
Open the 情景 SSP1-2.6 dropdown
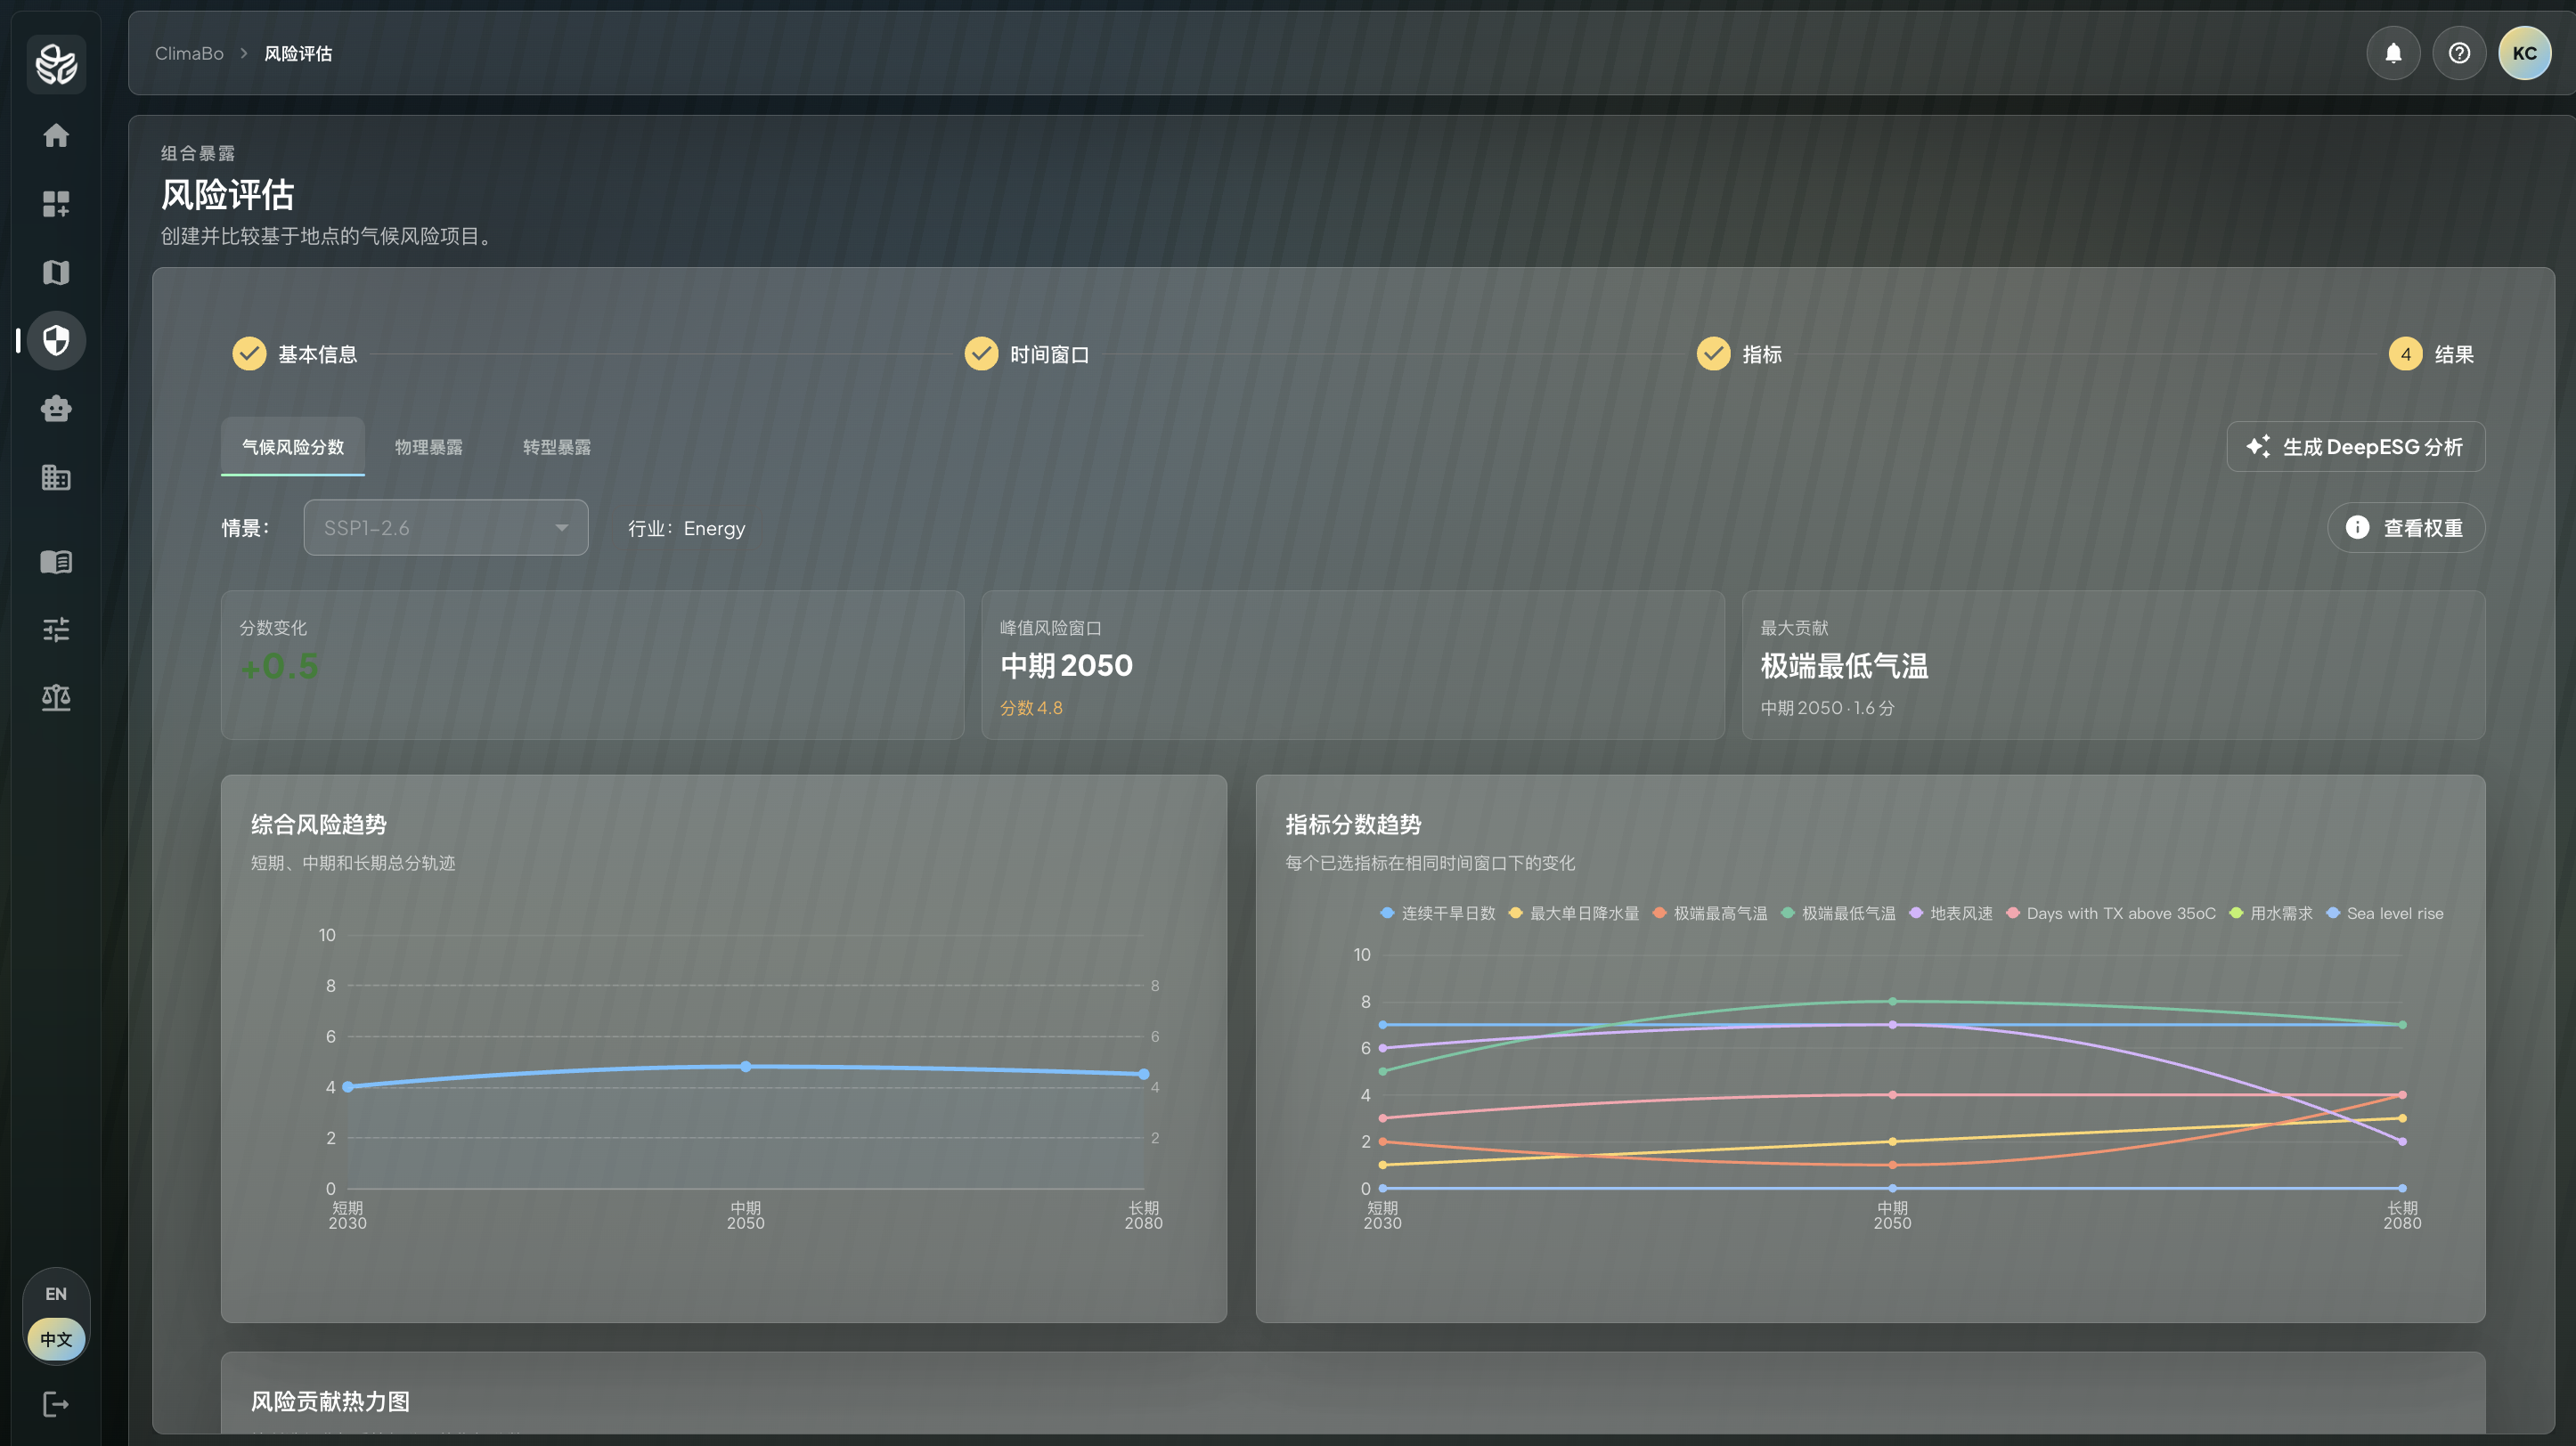click(x=446, y=528)
